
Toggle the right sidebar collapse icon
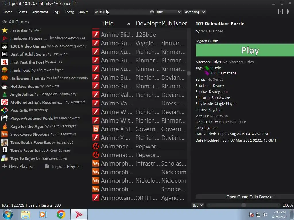coord(289,11)
